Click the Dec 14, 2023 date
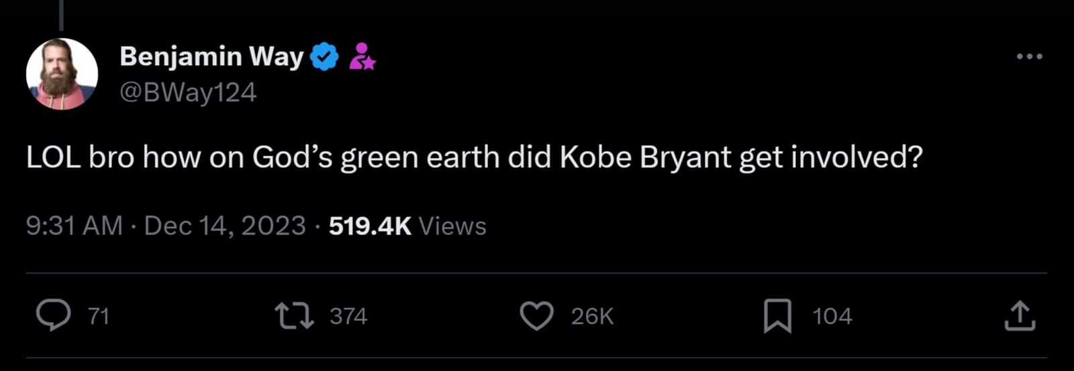The image size is (1074, 371). 225,226
